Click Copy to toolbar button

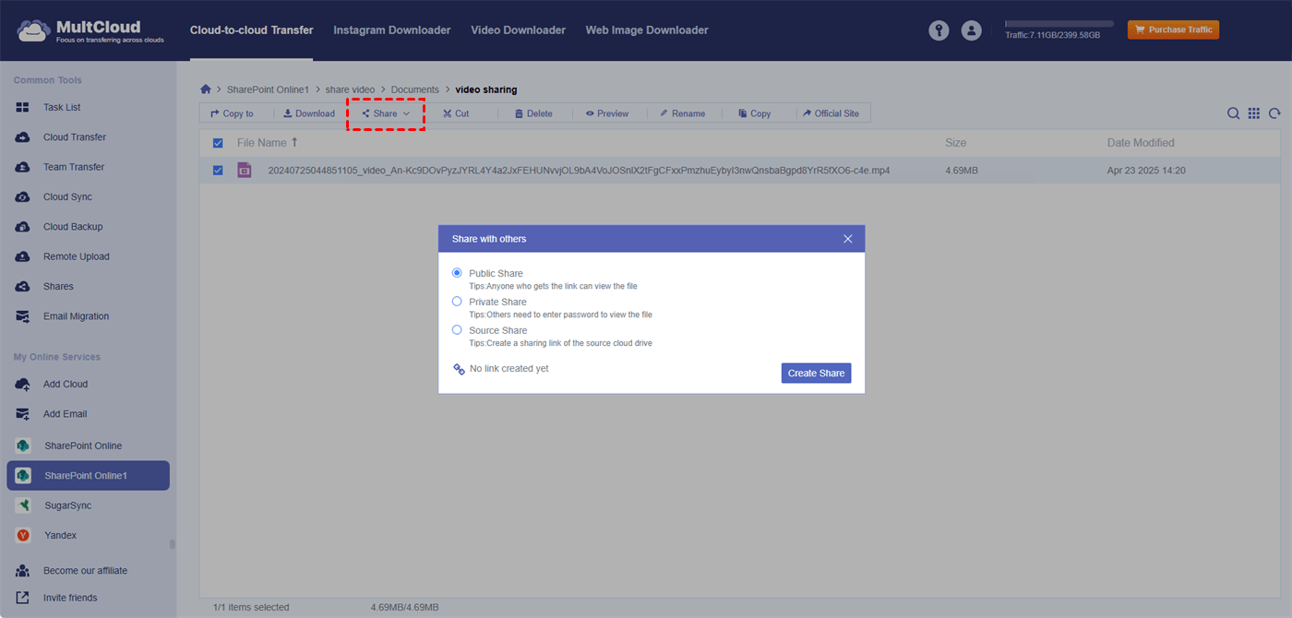click(232, 113)
